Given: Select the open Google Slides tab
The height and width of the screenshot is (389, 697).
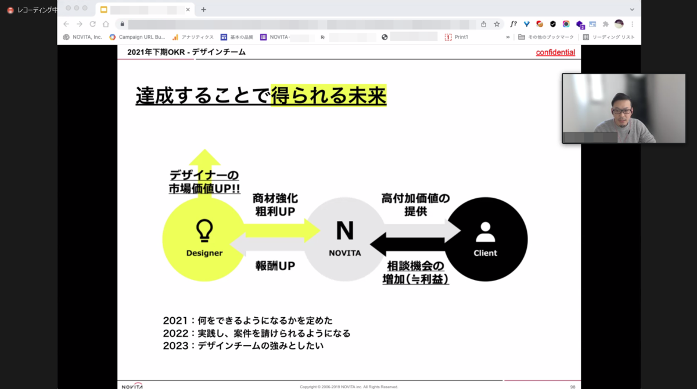Looking at the screenshot, I should [x=145, y=9].
